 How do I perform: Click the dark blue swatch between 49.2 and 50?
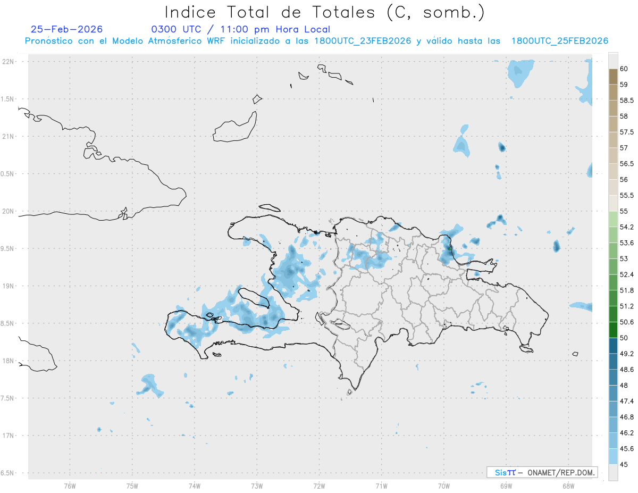[613, 346]
